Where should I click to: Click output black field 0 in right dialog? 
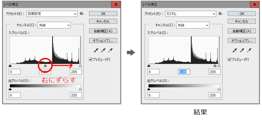pyautogui.click(x=153, y=95)
